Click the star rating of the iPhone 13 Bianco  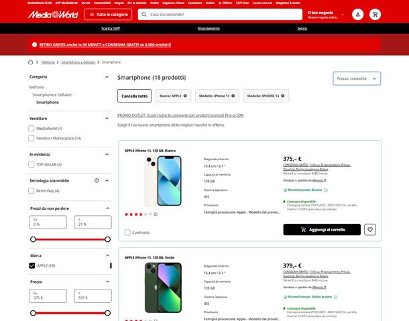click(x=135, y=214)
